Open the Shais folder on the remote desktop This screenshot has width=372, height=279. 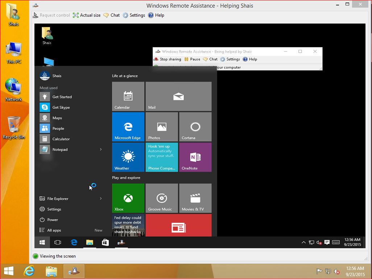tap(47, 36)
